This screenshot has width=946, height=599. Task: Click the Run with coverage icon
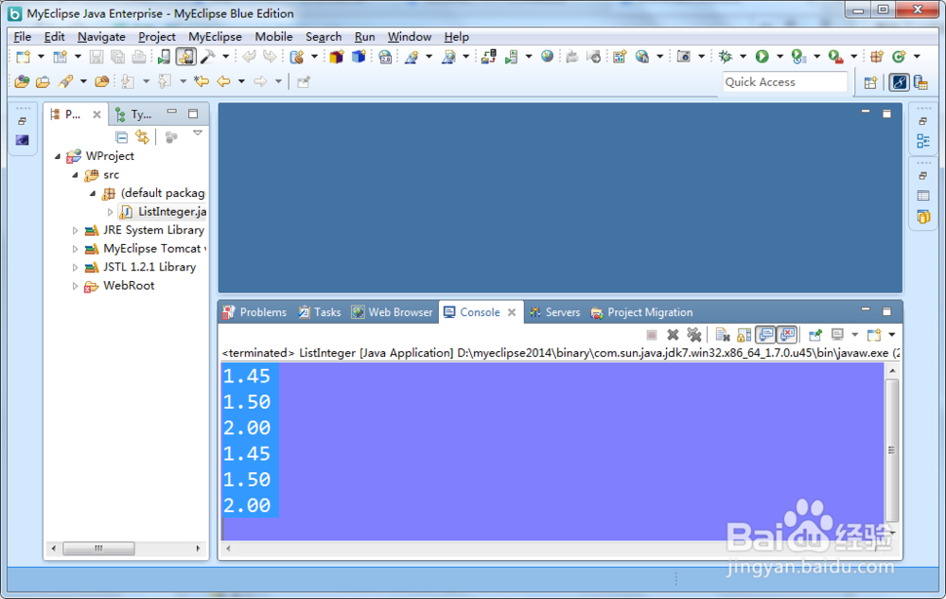[798, 57]
